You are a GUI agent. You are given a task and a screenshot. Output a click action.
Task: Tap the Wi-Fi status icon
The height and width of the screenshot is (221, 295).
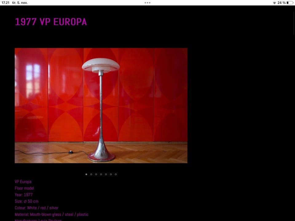274,3
